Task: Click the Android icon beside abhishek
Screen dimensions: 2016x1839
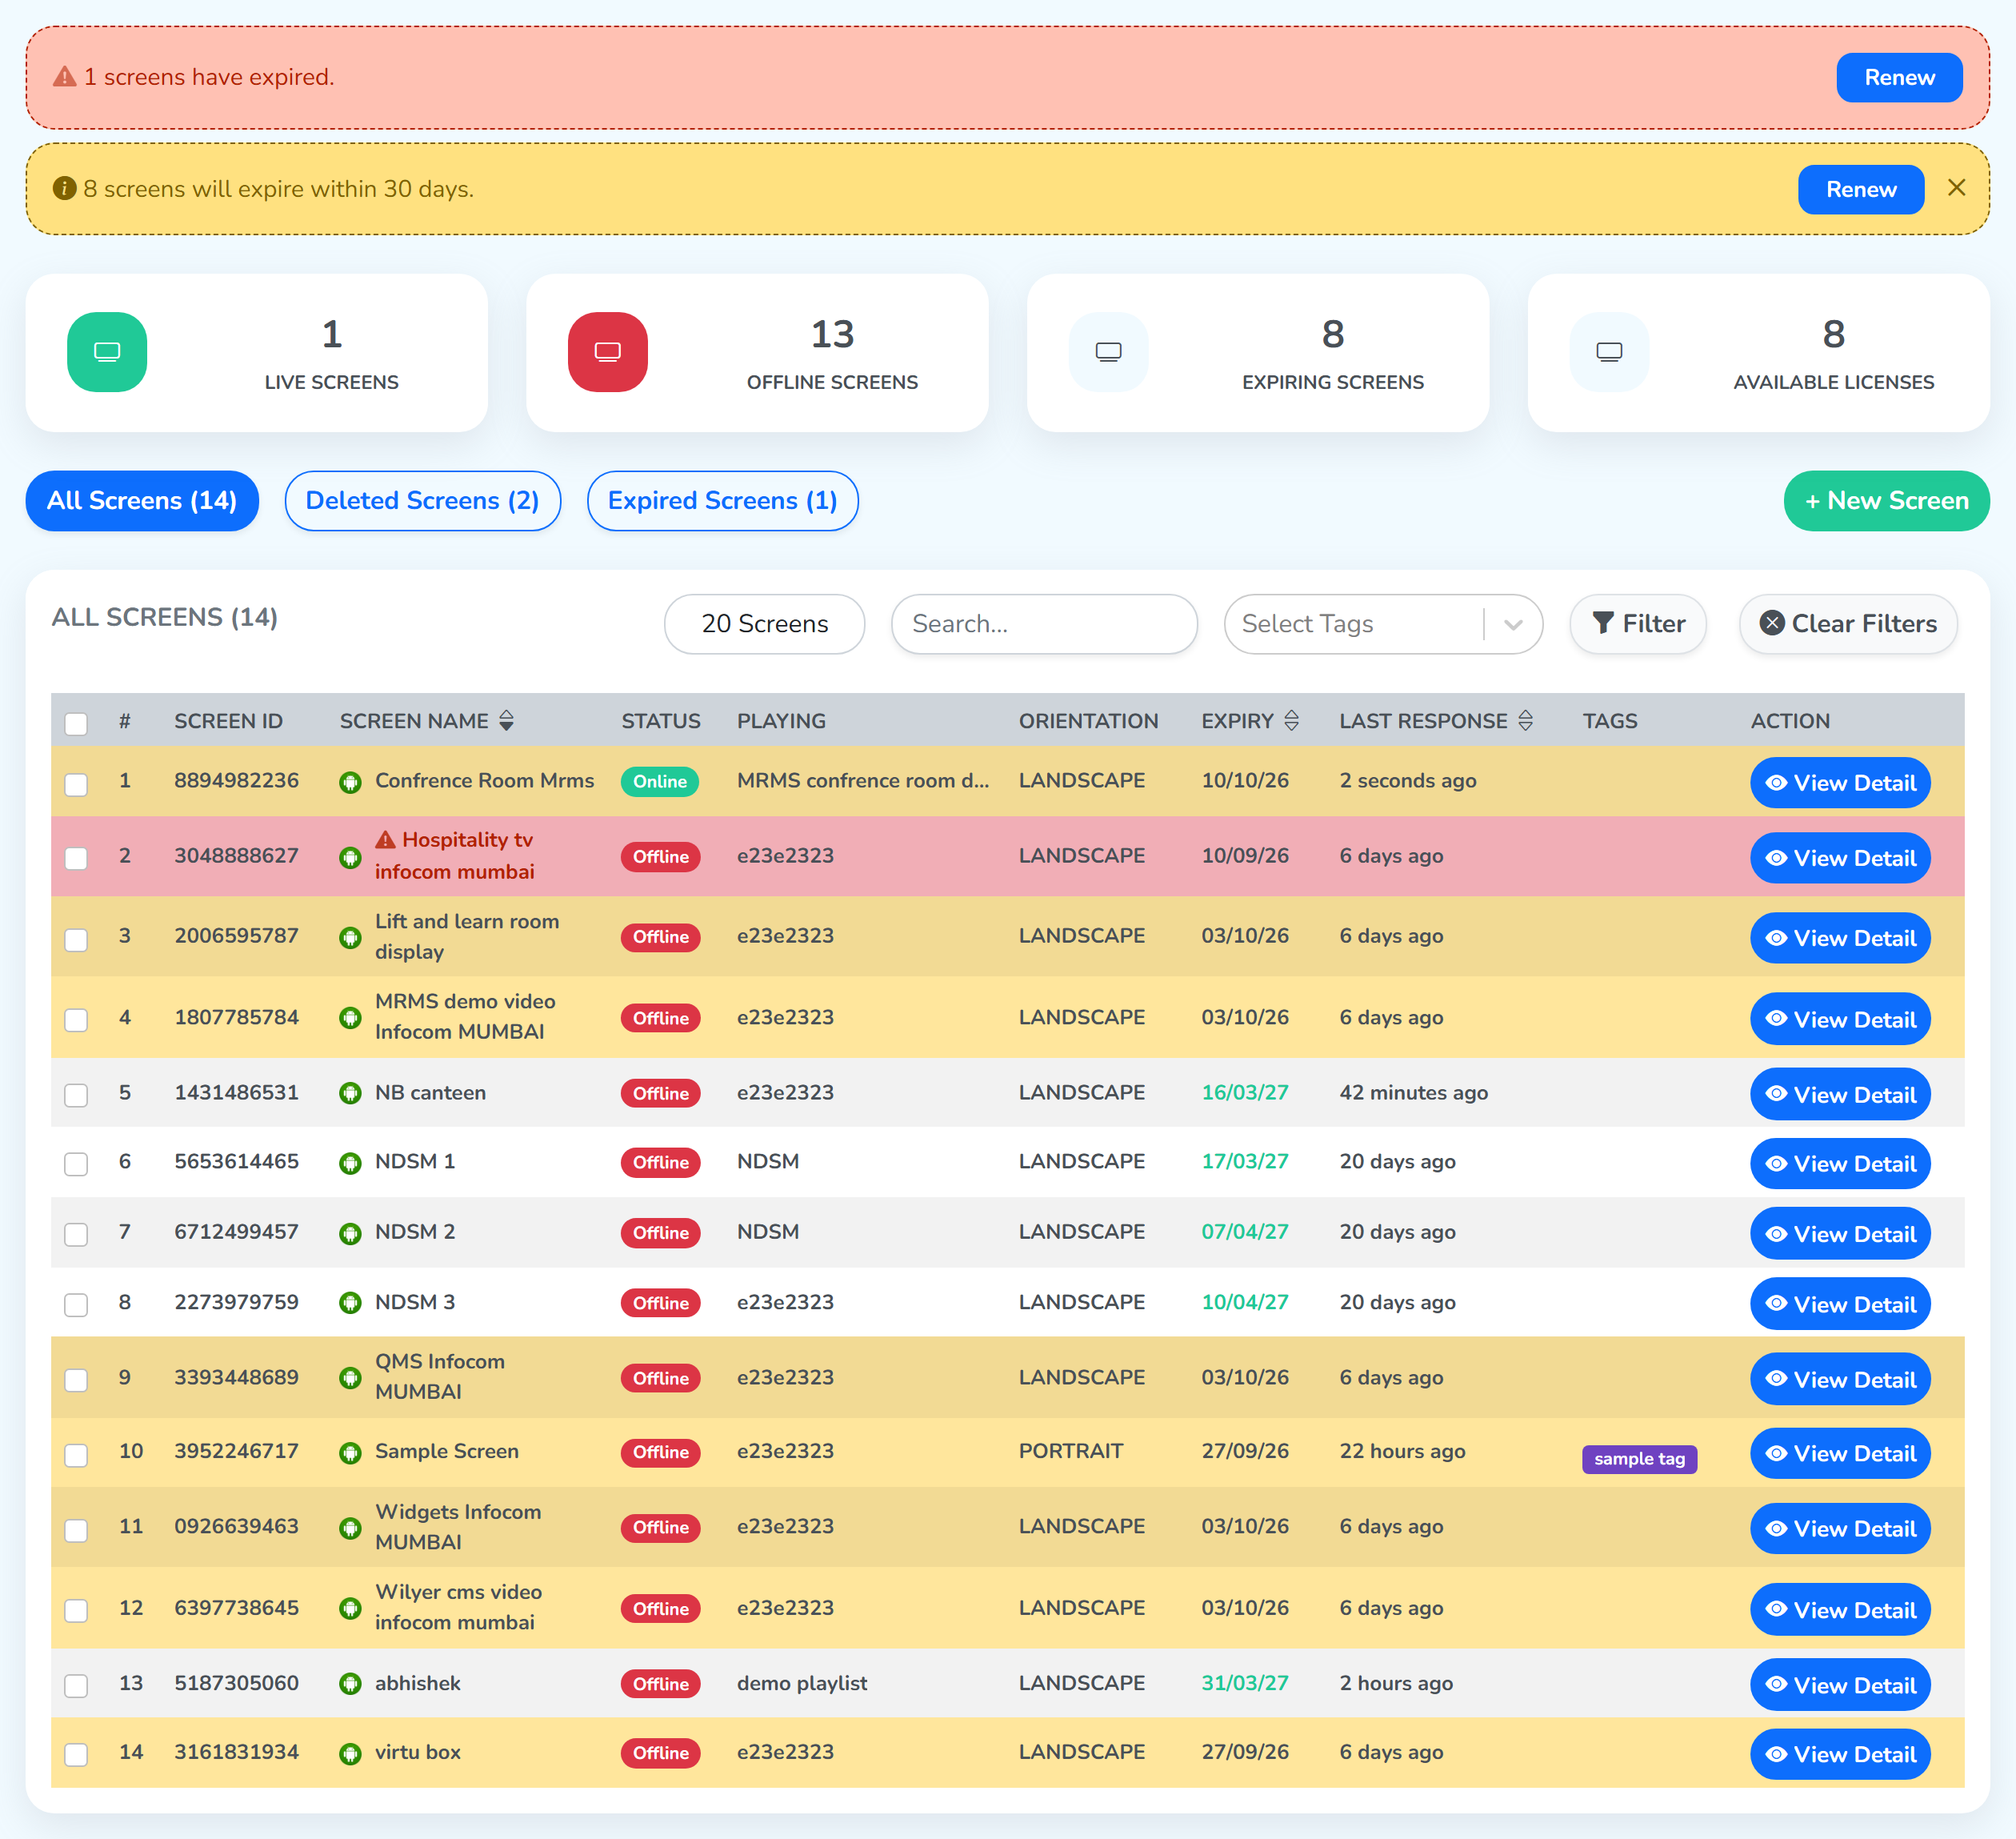Action: [x=350, y=1684]
